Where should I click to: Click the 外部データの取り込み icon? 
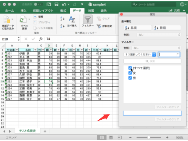7,19
